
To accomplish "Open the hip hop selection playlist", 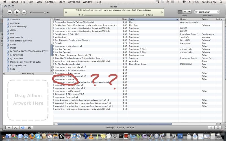I will [x=18, y=65].
